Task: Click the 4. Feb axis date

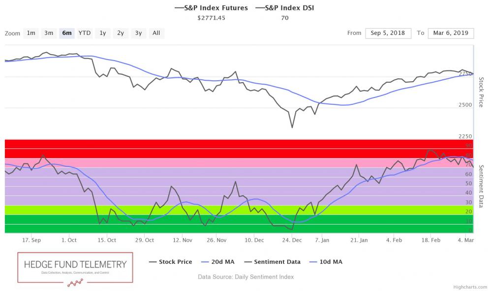Action: click(394, 240)
